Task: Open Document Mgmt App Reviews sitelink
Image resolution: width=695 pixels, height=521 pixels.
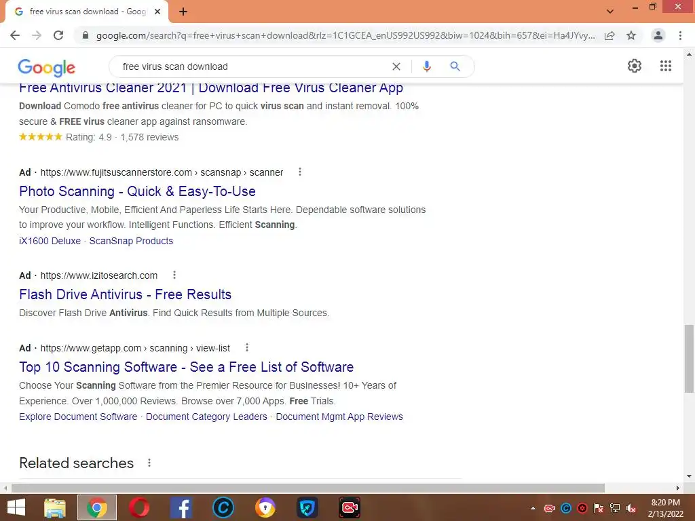Action: coord(339,417)
